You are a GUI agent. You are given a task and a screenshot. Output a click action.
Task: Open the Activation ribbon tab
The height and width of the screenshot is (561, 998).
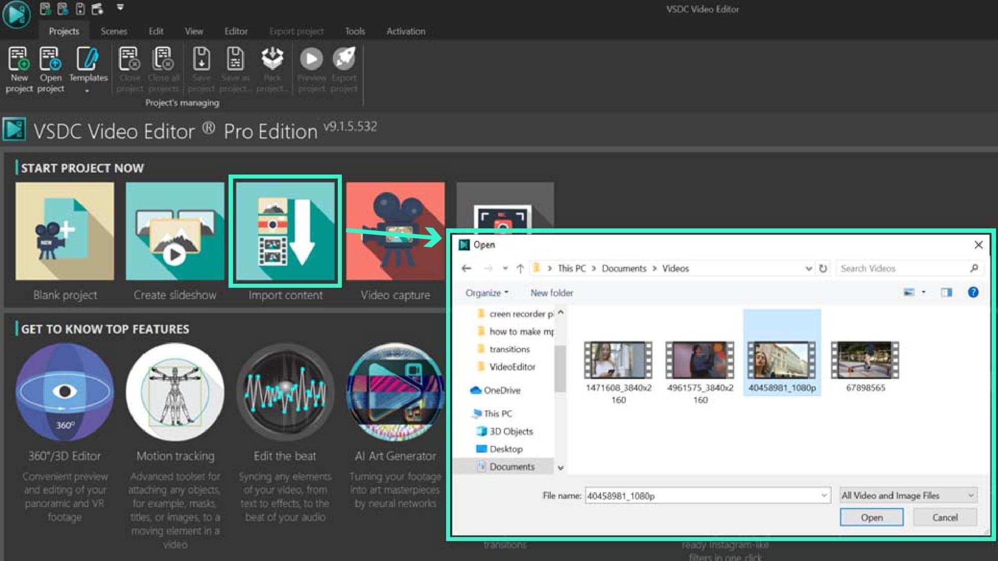[406, 31]
